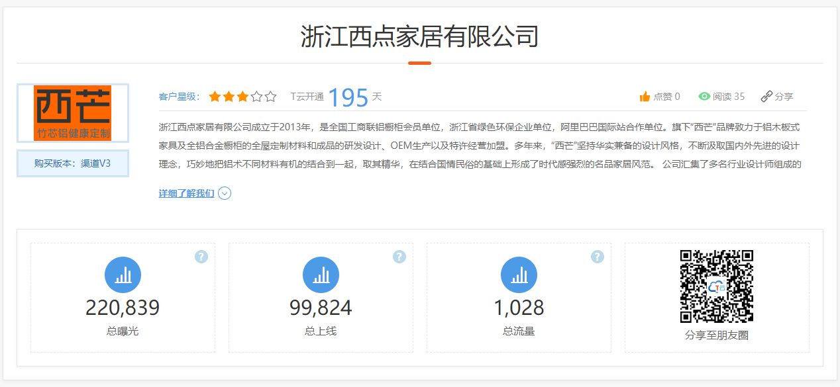
Task: Select the fourth empty rating star
Action: 256,97
